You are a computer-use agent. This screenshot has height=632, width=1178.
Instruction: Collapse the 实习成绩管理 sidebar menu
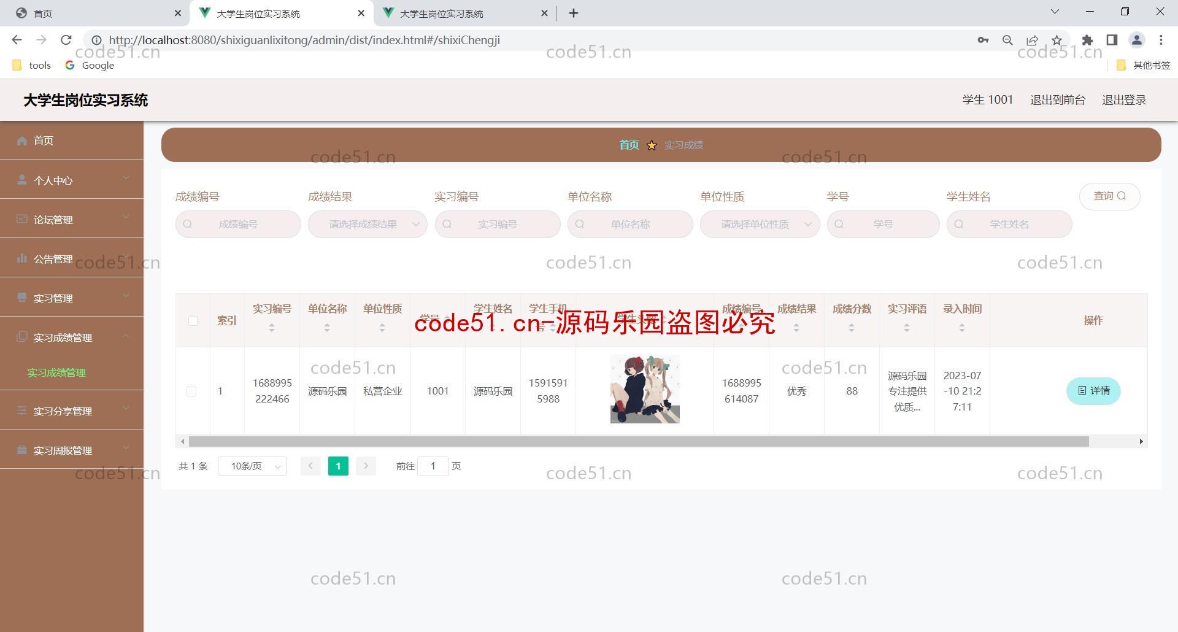click(72, 337)
